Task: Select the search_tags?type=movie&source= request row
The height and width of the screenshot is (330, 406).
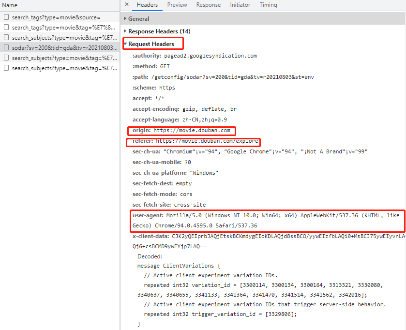Action: point(60,17)
